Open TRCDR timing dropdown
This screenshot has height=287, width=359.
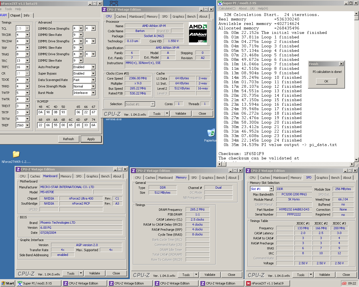(x=27, y=35)
